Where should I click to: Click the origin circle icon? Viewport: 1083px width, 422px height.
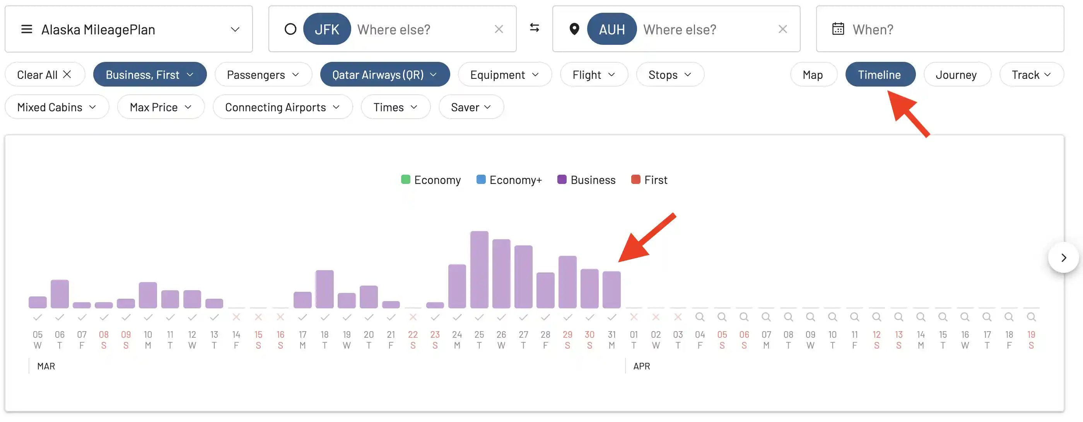click(x=290, y=29)
